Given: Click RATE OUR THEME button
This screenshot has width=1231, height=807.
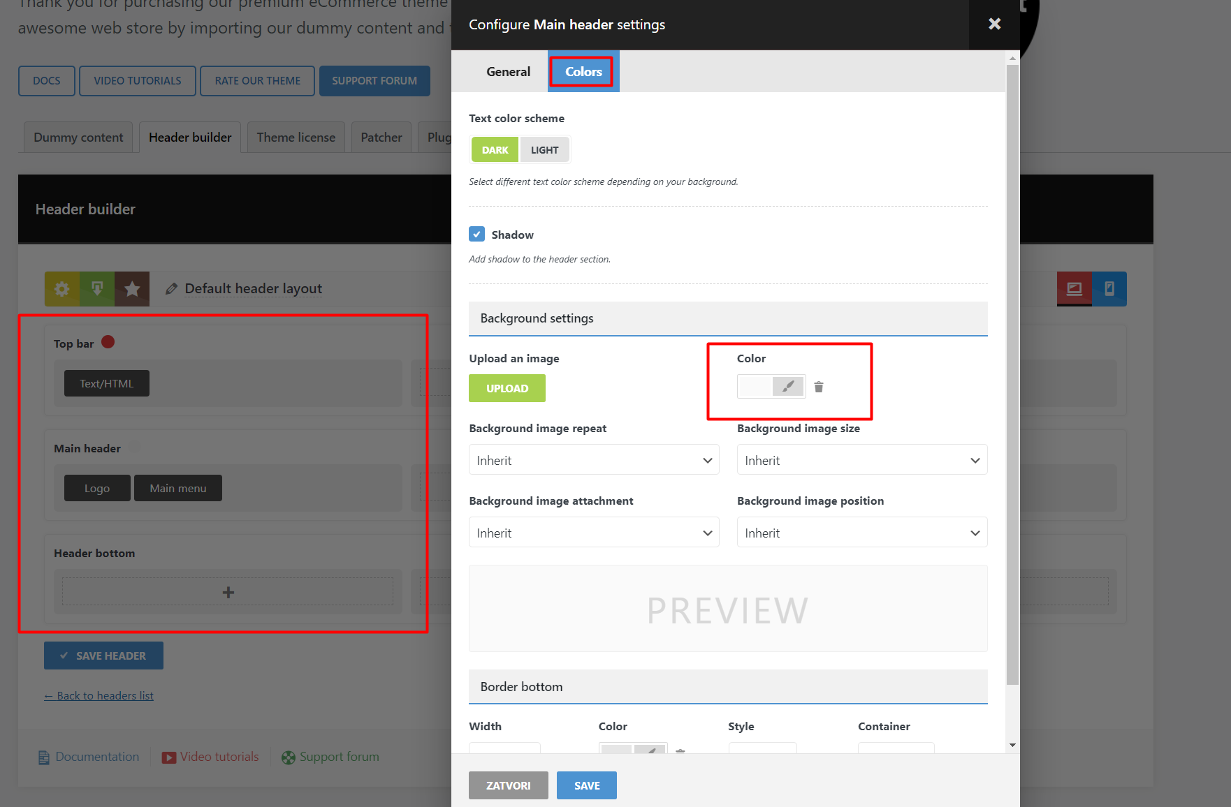Looking at the screenshot, I should click(258, 81).
